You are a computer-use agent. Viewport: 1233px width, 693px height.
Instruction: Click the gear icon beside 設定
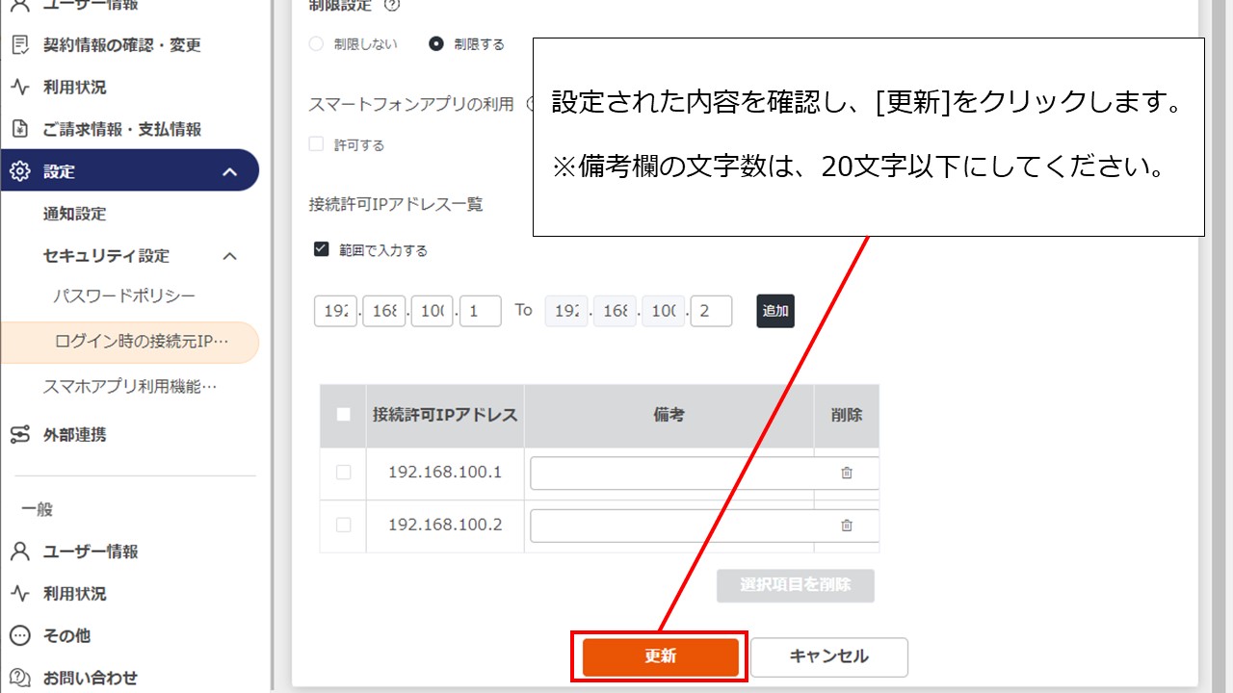point(19,171)
